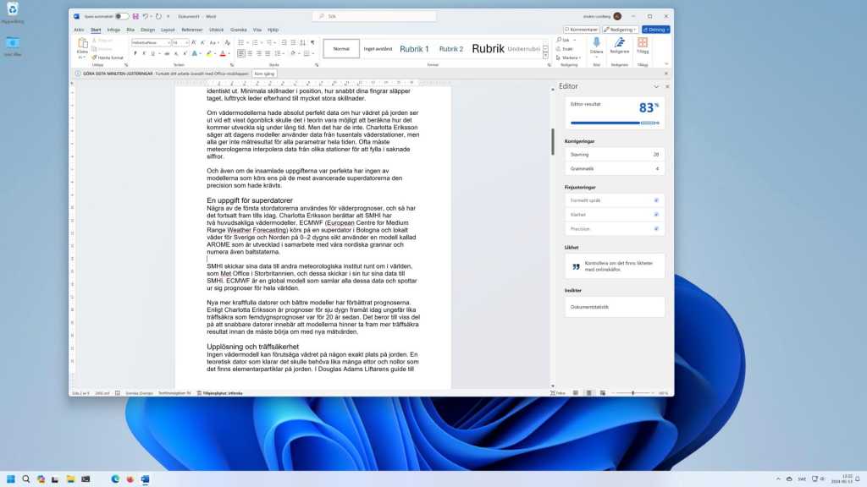Expand the styles gallery
Screen dimensions: 867x487
coord(545,57)
